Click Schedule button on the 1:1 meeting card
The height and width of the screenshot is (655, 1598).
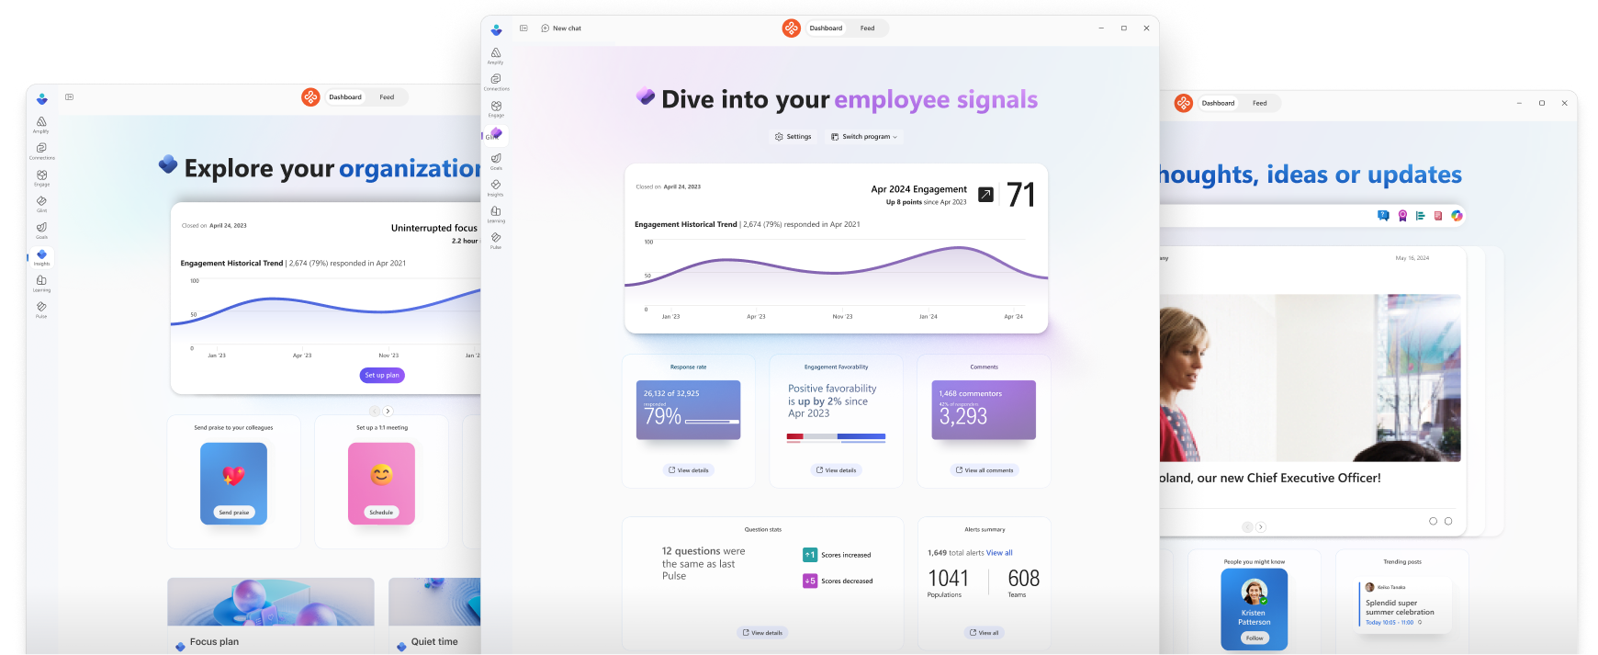pos(381,513)
